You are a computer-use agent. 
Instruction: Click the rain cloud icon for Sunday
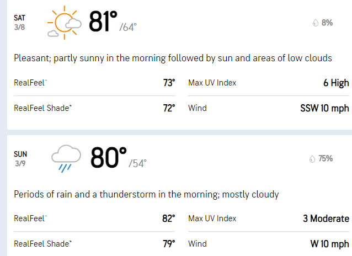click(66, 158)
